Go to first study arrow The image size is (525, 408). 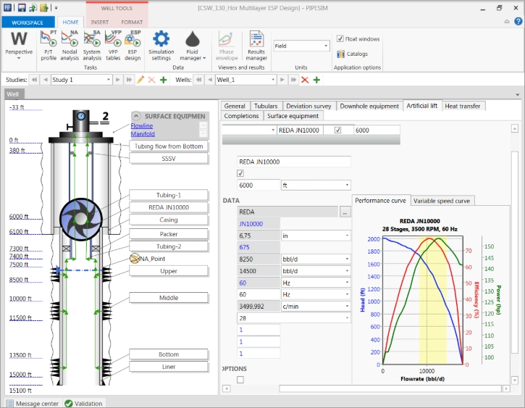point(34,80)
